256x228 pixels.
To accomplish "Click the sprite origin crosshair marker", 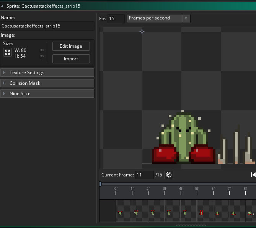I will 142,32.
